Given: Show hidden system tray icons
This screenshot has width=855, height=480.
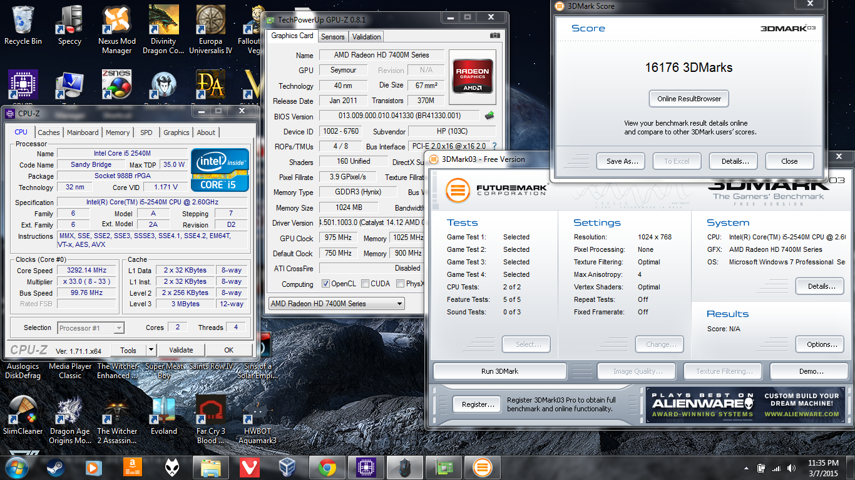Looking at the screenshot, I should (747, 468).
